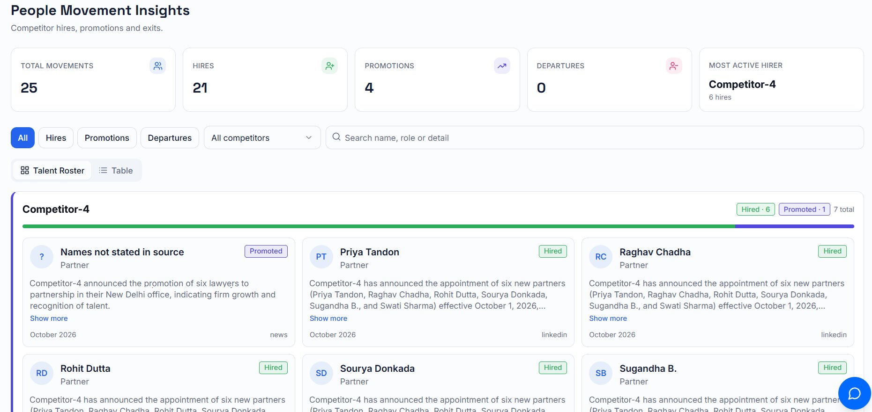Show more on Raghav Chadha's card
This screenshot has width=872, height=412.
pyautogui.click(x=608, y=318)
